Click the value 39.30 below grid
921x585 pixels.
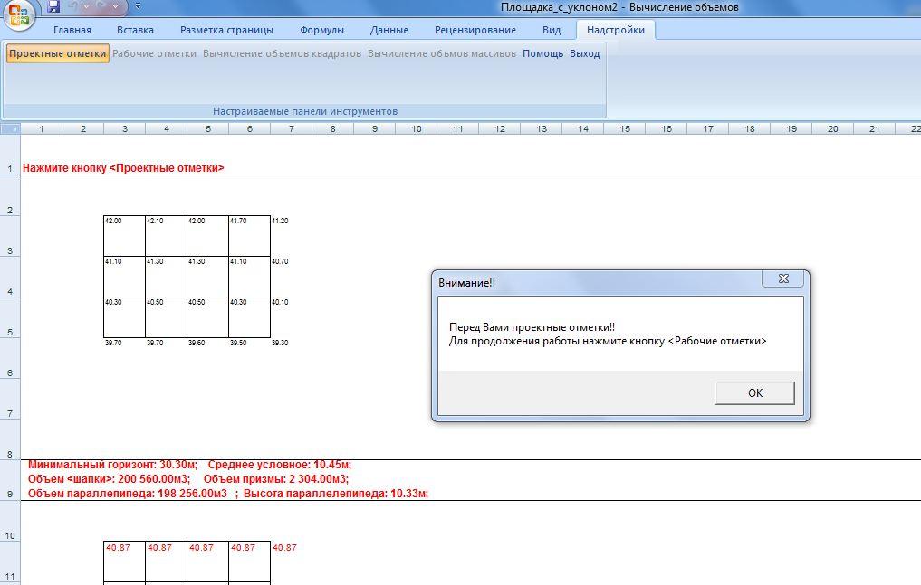pos(280,343)
